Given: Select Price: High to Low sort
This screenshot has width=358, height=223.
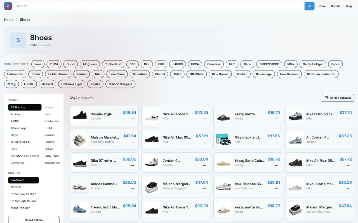Looking at the screenshot, I should point(23,201).
